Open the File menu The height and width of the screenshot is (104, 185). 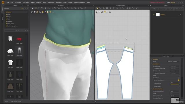pyautogui.click(x=8, y=3)
